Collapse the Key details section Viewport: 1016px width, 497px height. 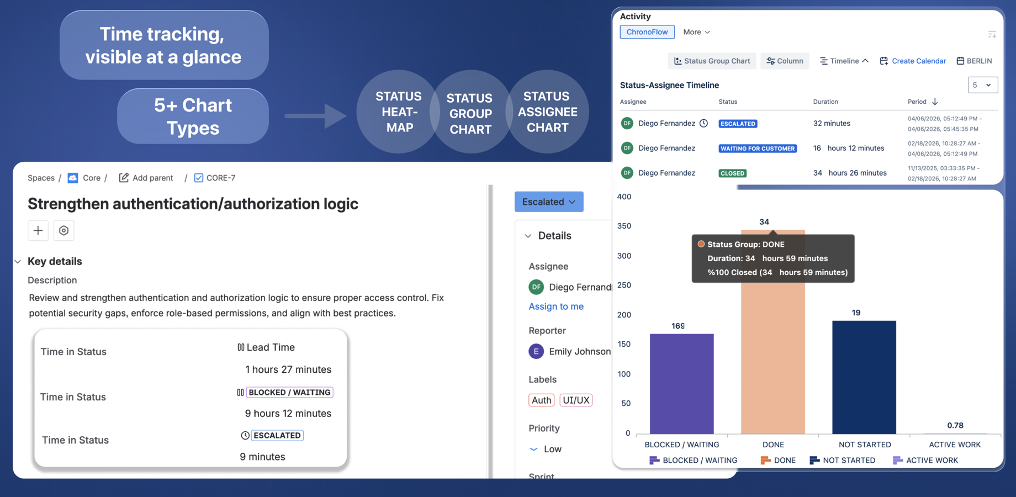18,262
